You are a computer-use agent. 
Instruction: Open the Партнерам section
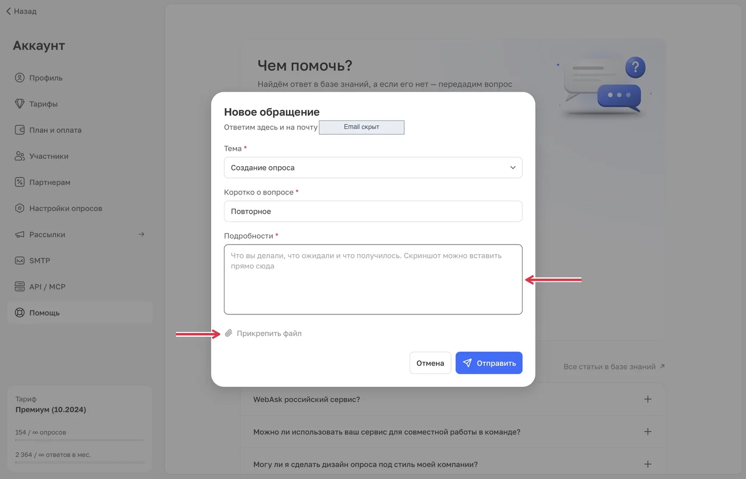coord(80,182)
